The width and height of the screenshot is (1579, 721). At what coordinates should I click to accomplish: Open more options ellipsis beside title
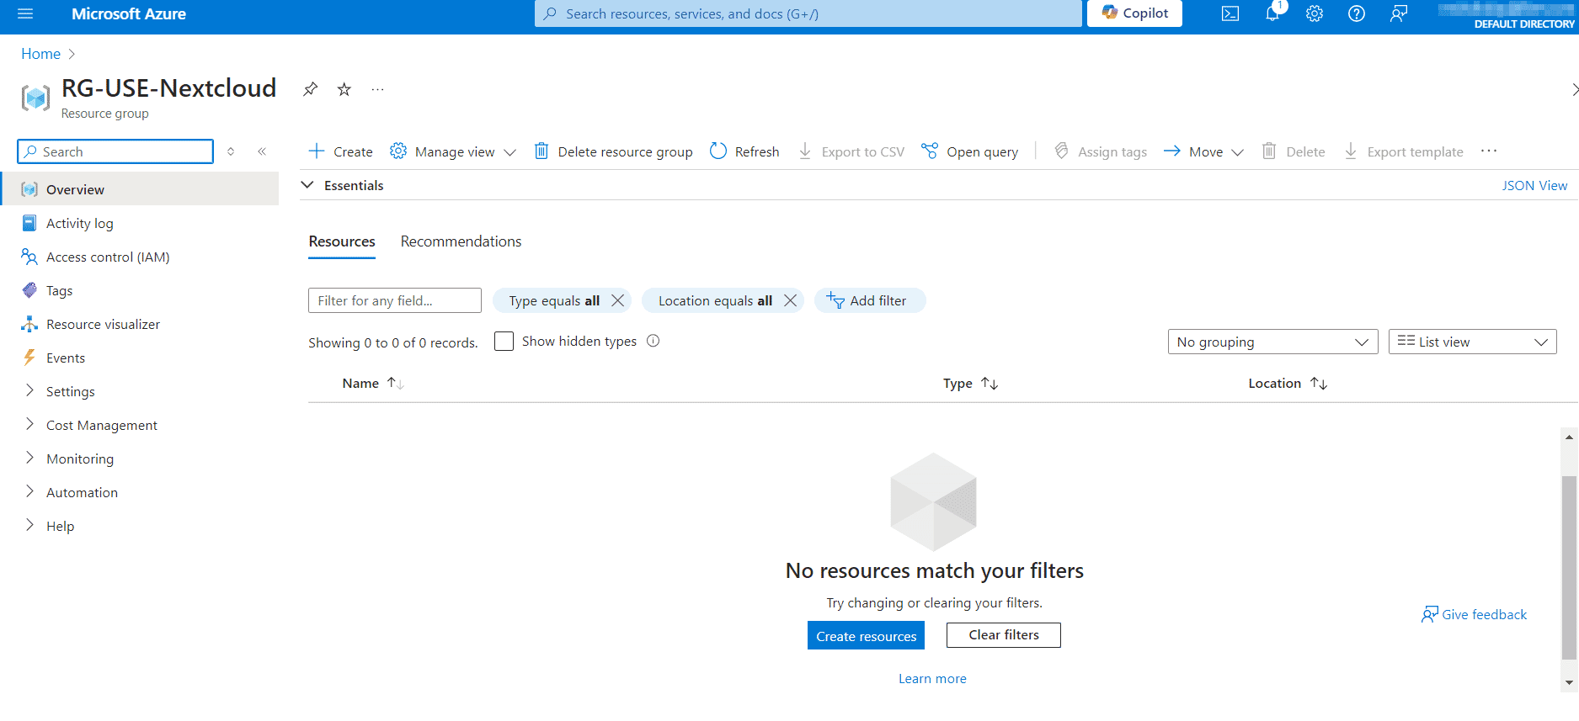tap(378, 89)
